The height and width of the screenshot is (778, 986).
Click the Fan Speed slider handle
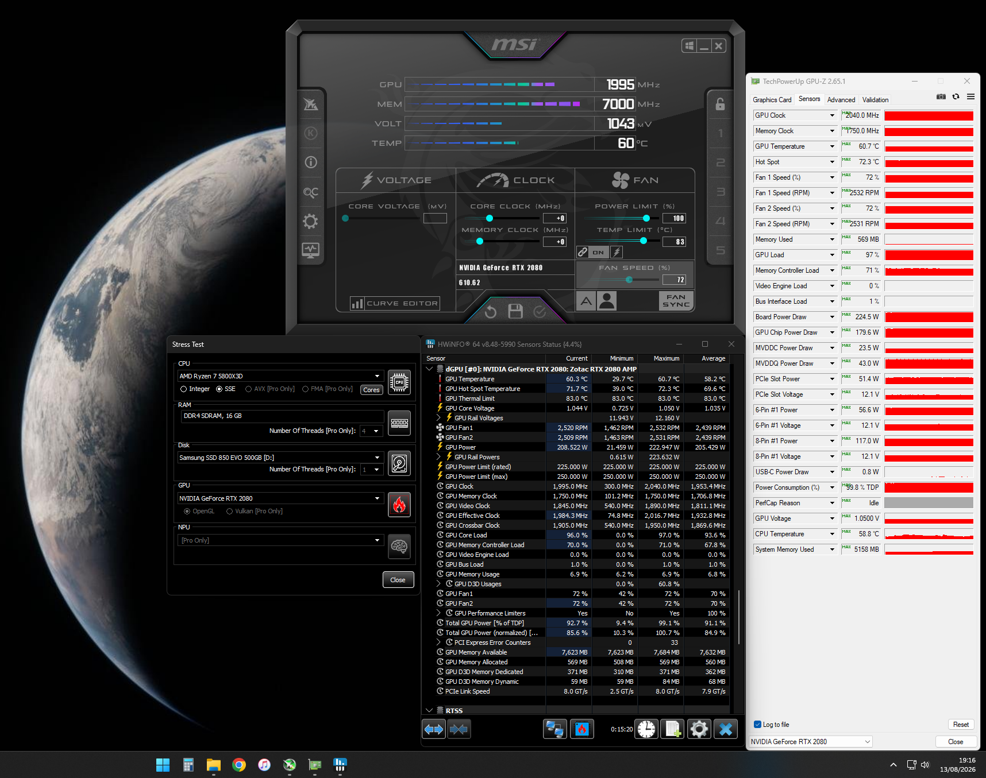coord(629,280)
